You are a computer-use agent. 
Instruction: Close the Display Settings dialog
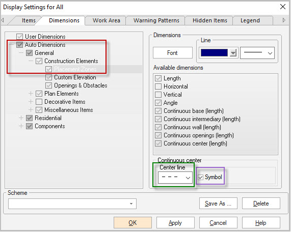[283, 7]
